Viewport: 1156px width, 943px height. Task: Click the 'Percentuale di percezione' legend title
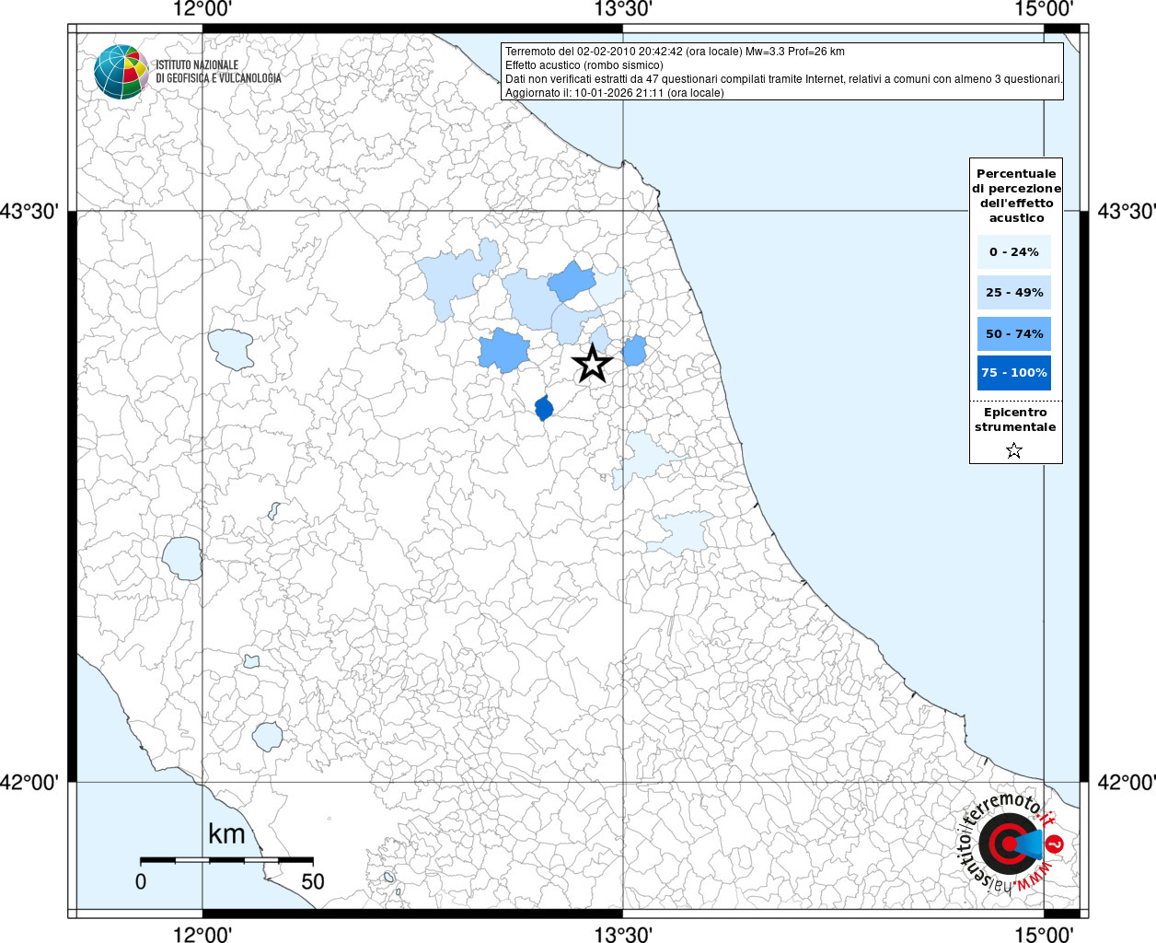coord(1016,195)
